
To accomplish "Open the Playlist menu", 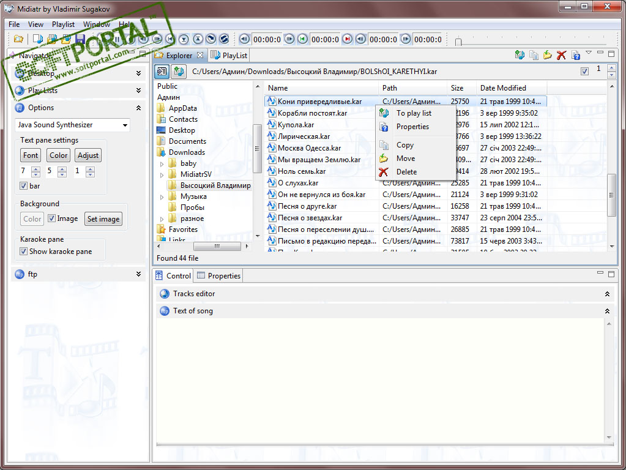I will [x=63, y=24].
